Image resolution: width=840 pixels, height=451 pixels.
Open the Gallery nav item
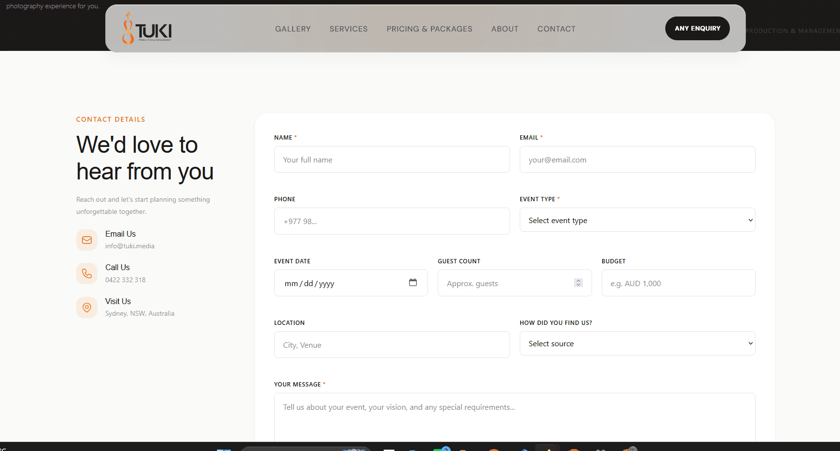(293, 29)
